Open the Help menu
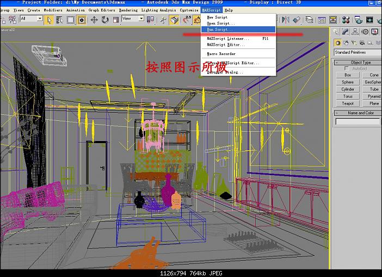Viewport: 382px width, 277px height. pos(229,10)
